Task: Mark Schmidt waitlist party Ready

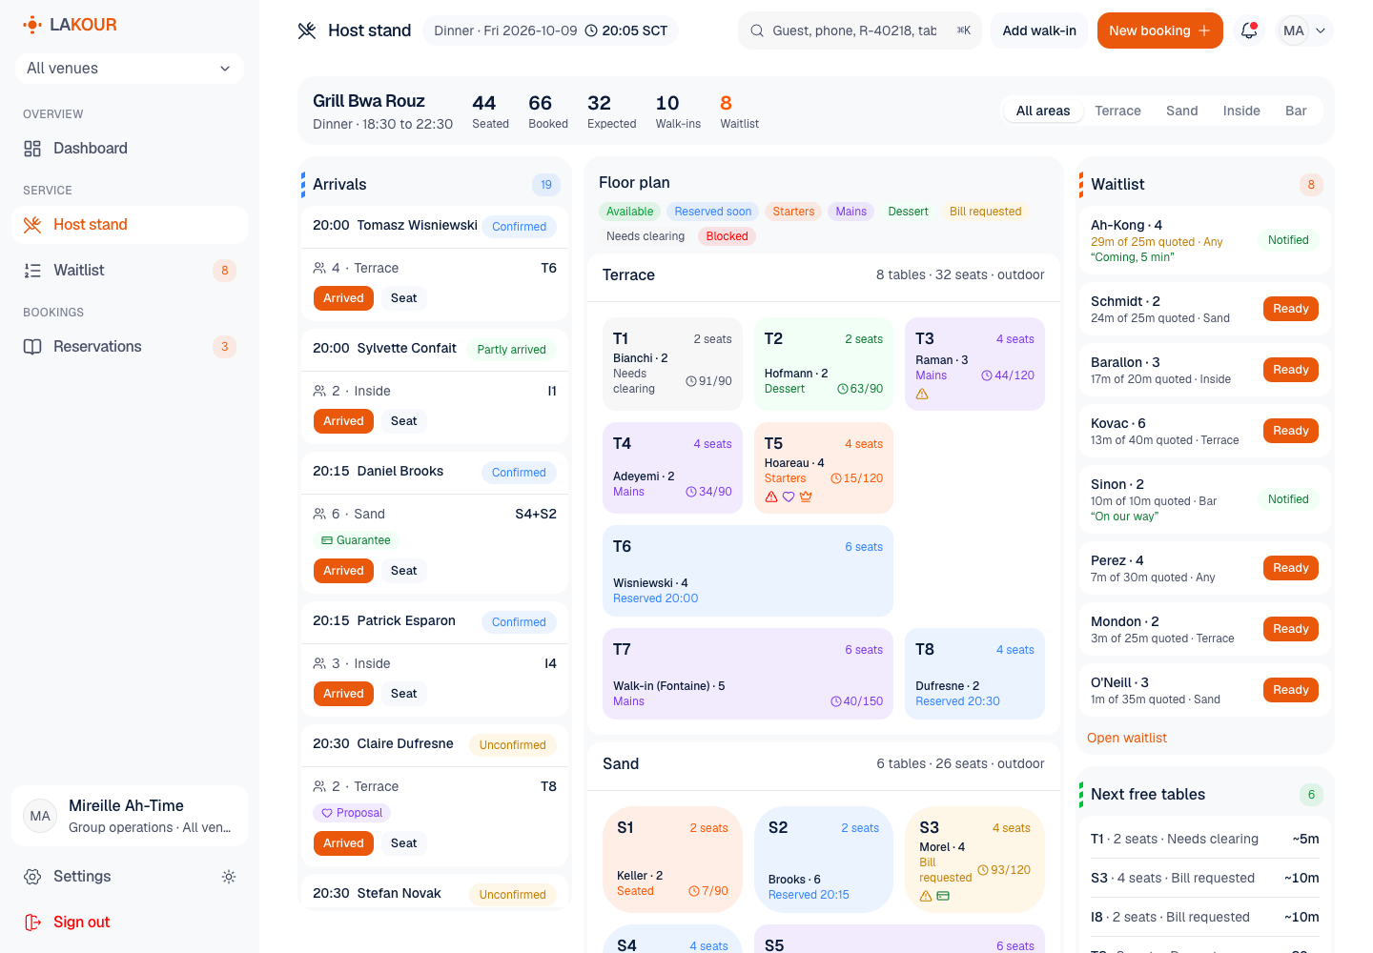Action: tap(1291, 309)
